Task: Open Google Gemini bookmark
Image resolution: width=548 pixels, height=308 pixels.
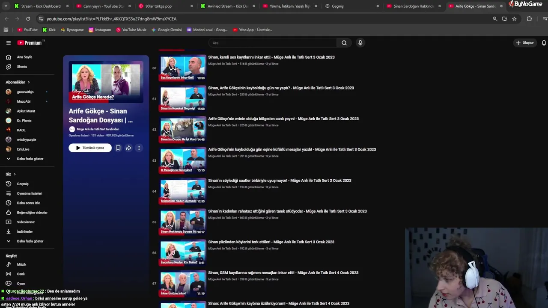Action: pyautogui.click(x=166, y=30)
